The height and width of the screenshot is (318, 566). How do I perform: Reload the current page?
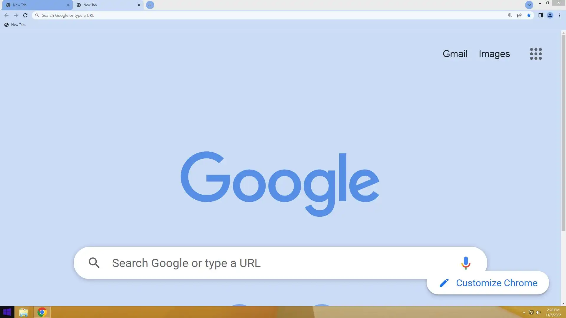tap(25, 15)
